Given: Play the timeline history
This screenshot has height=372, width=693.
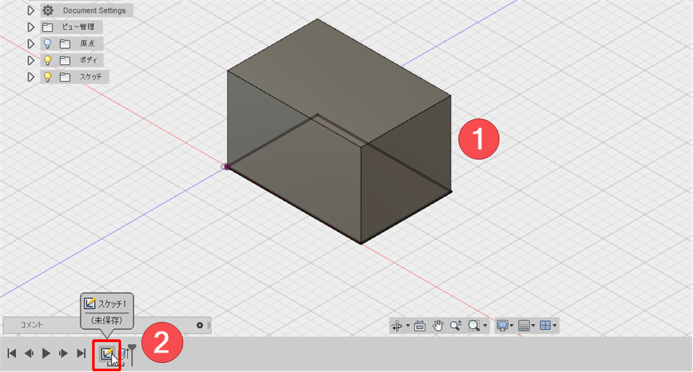Looking at the screenshot, I should coord(46,353).
